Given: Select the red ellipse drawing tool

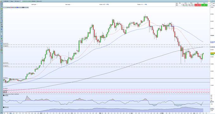Looking at the screenshot, I should coord(2,41).
